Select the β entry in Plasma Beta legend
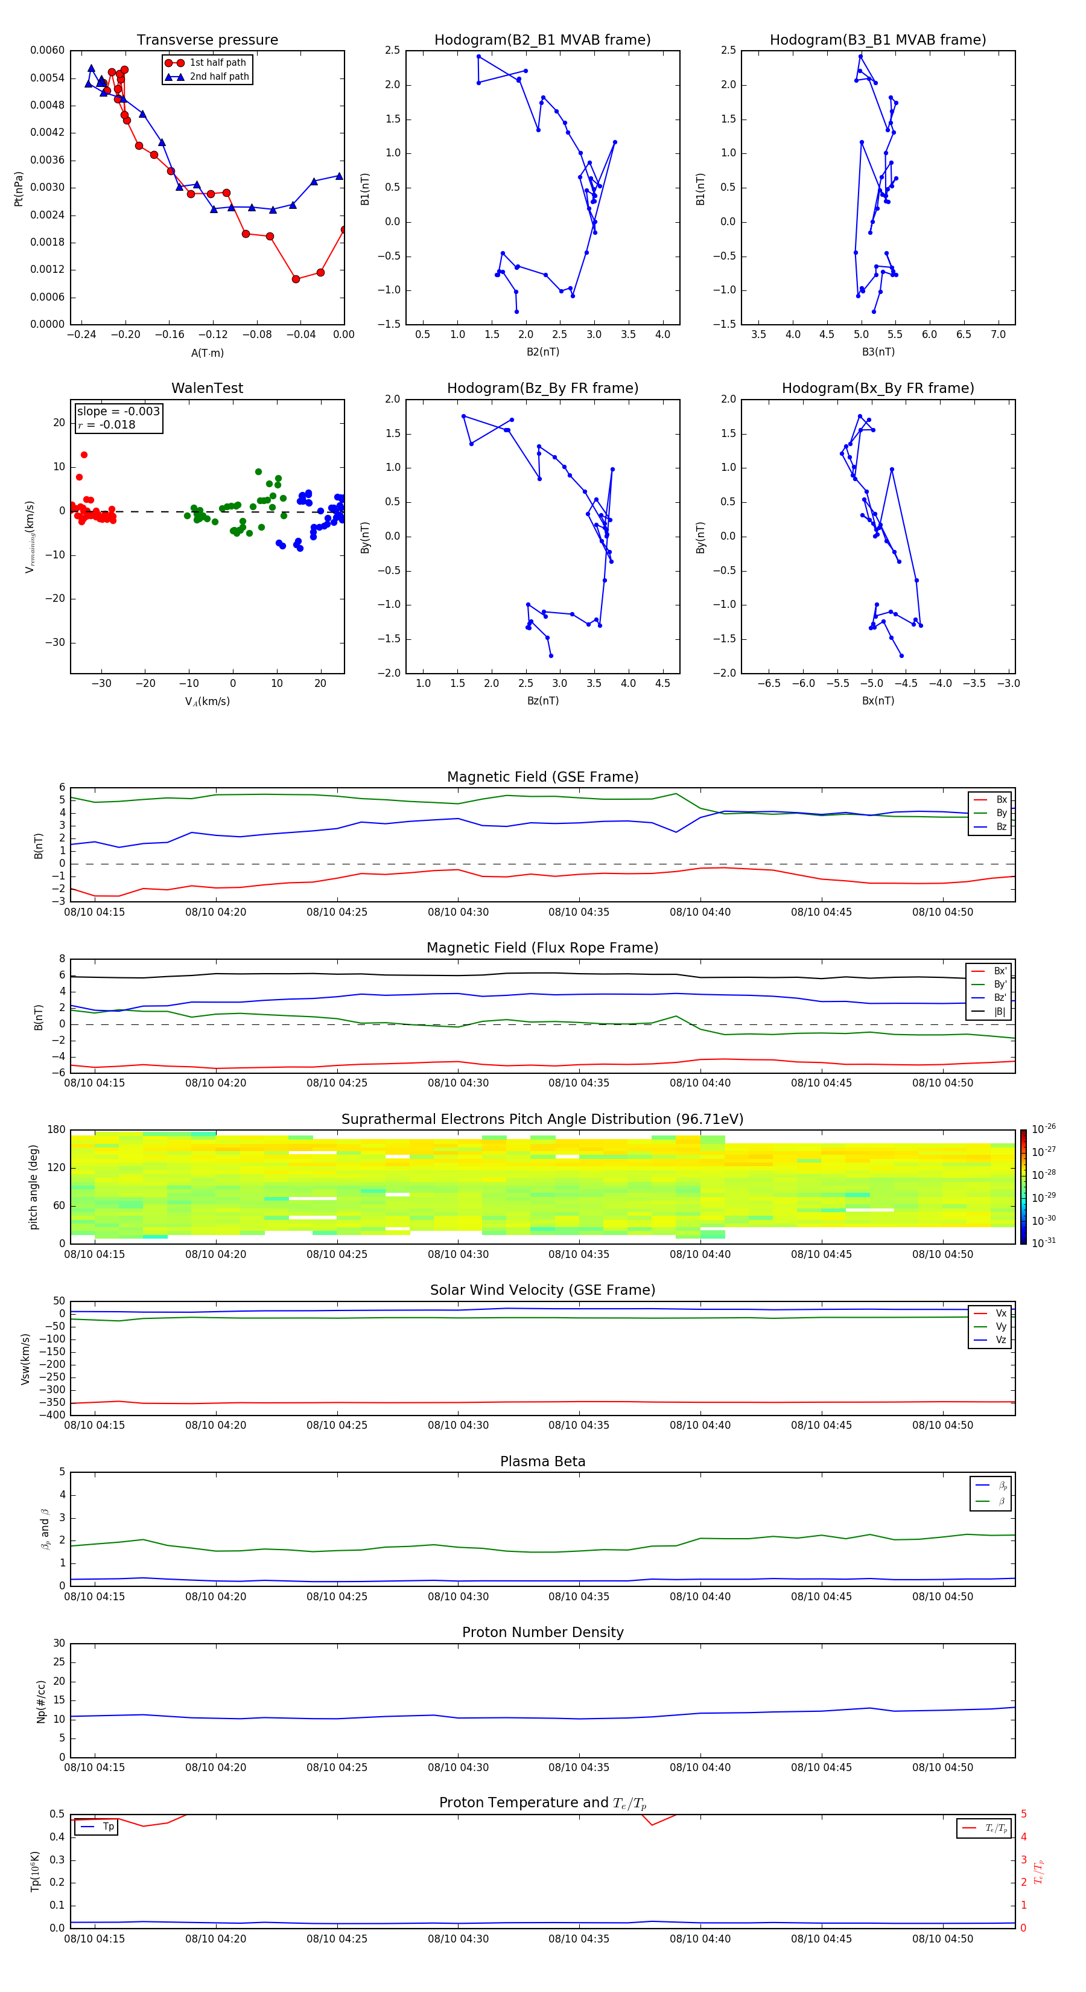 991,1501
